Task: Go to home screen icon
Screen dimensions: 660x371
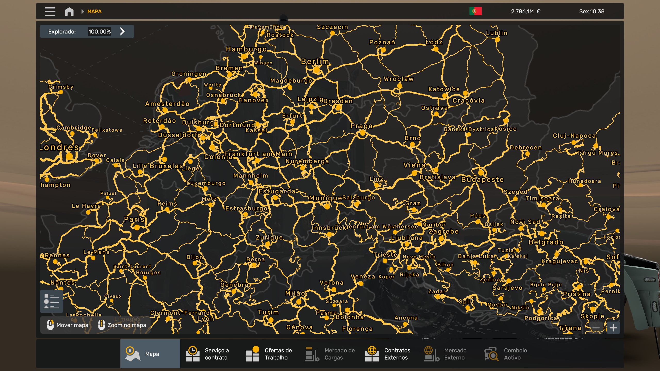Action: [69, 12]
